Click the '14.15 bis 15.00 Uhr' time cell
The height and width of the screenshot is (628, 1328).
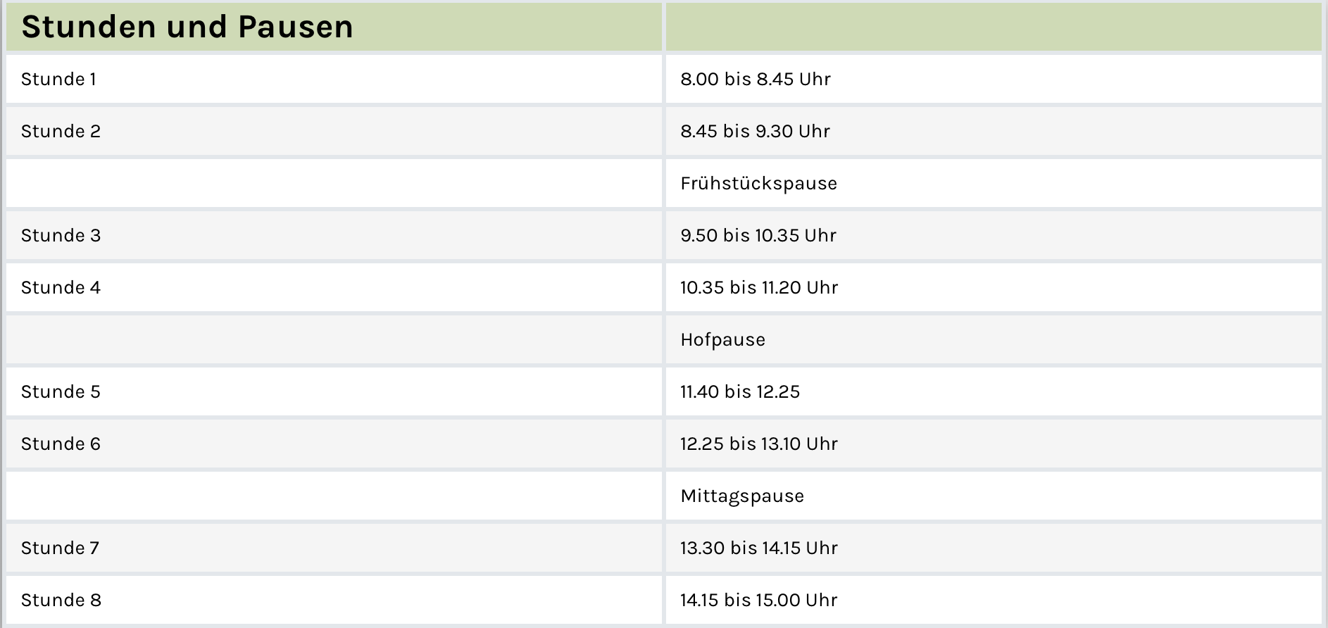click(759, 600)
